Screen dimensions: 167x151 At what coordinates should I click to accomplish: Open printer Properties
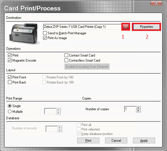(x=146, y=27)
